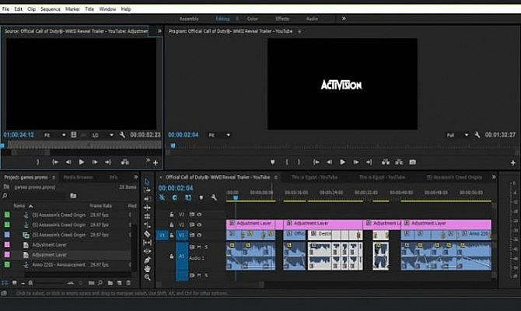This screenshot has width=521, height=311.
Task: Click the Insert button in Source monitor
Action: click(x=125, y=162)
